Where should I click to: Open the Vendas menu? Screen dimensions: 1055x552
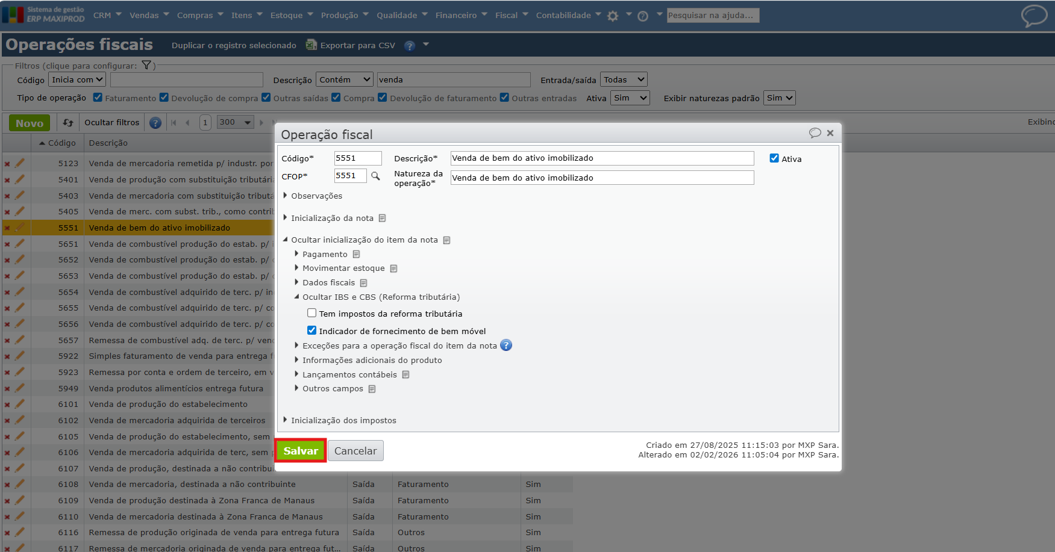tap(149, 15)
